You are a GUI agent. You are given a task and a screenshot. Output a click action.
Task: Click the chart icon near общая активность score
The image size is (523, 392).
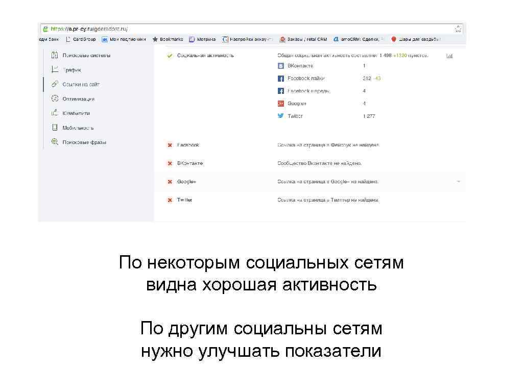click(x=449, y=56)
